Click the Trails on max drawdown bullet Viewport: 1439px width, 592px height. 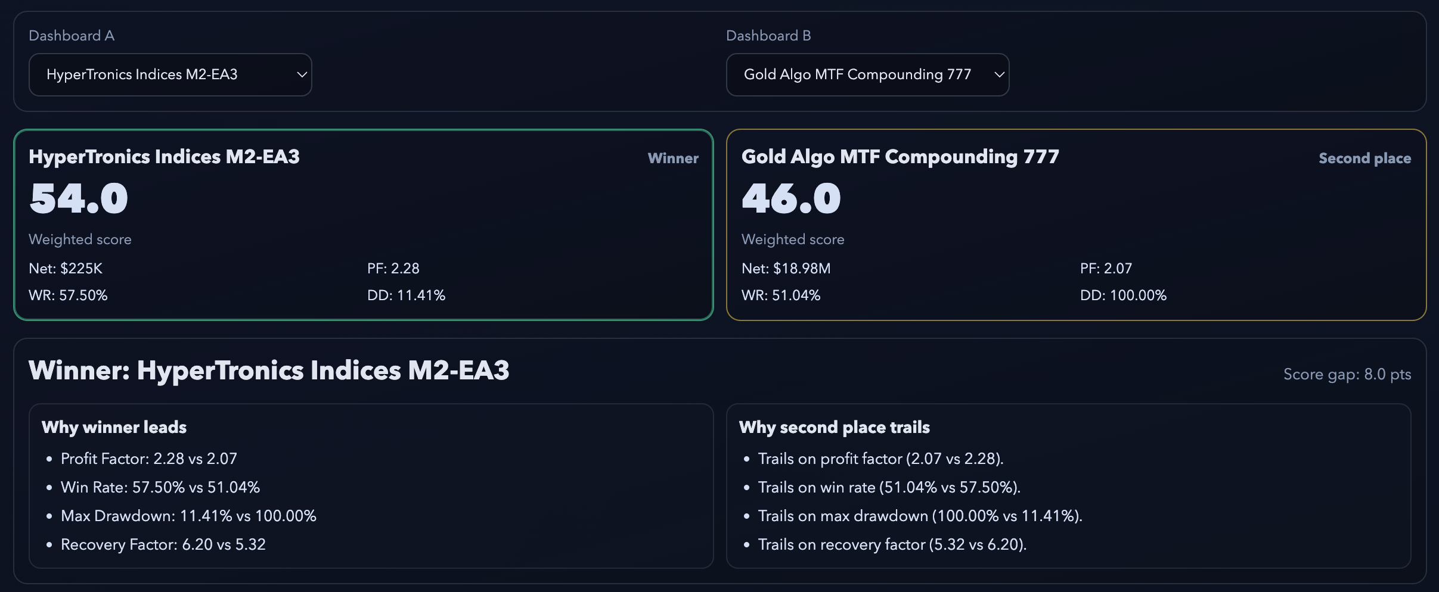pyautogui.click(x=920, y=516)
